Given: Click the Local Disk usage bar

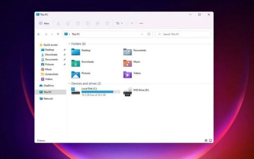Looking at the screenshot, I should [101, 92].
